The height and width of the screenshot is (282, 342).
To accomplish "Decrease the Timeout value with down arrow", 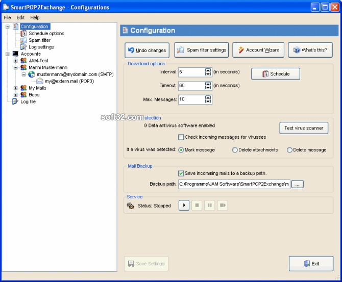I will (x=208, y=88).
